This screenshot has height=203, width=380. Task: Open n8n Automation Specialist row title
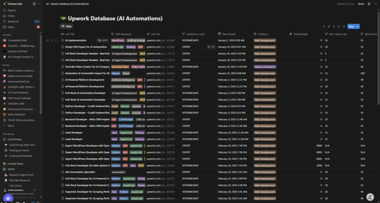click(x=80, y=172)
